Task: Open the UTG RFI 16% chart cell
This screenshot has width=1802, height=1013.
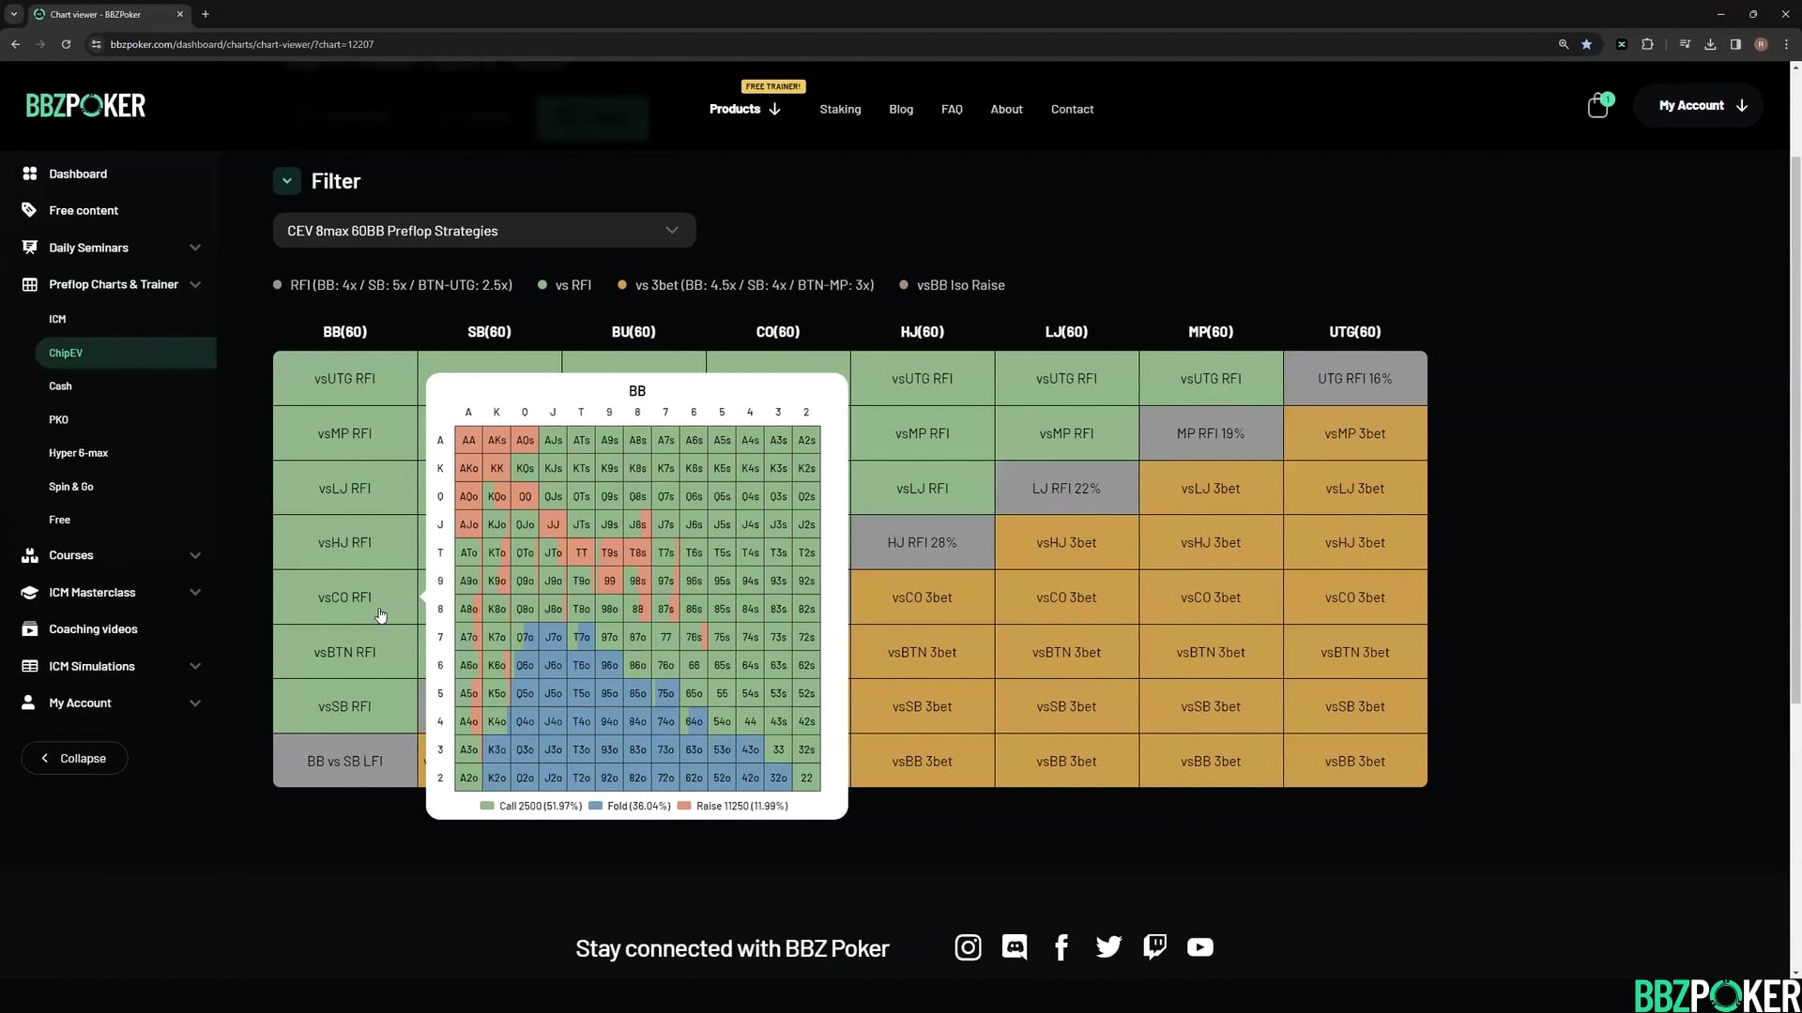Action: pos(1354,379)
